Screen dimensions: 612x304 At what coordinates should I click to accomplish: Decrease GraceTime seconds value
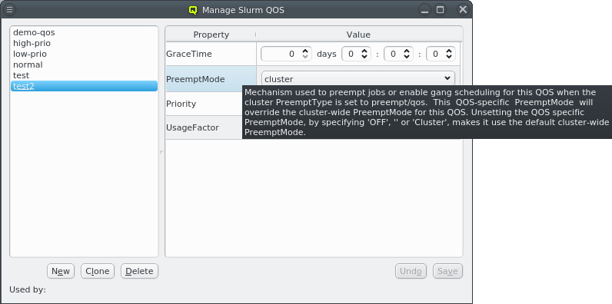(x=449, y=57)
